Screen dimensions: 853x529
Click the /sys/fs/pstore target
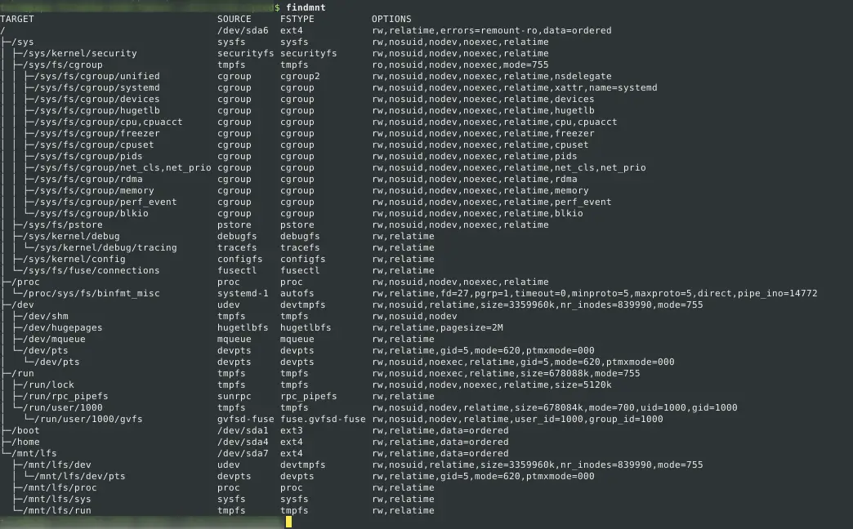[x=63, y=224]
